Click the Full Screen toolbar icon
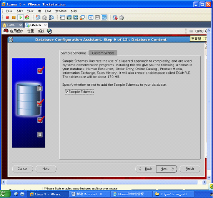The width and height of the screenshot is (213, 198). coord(69,17)
